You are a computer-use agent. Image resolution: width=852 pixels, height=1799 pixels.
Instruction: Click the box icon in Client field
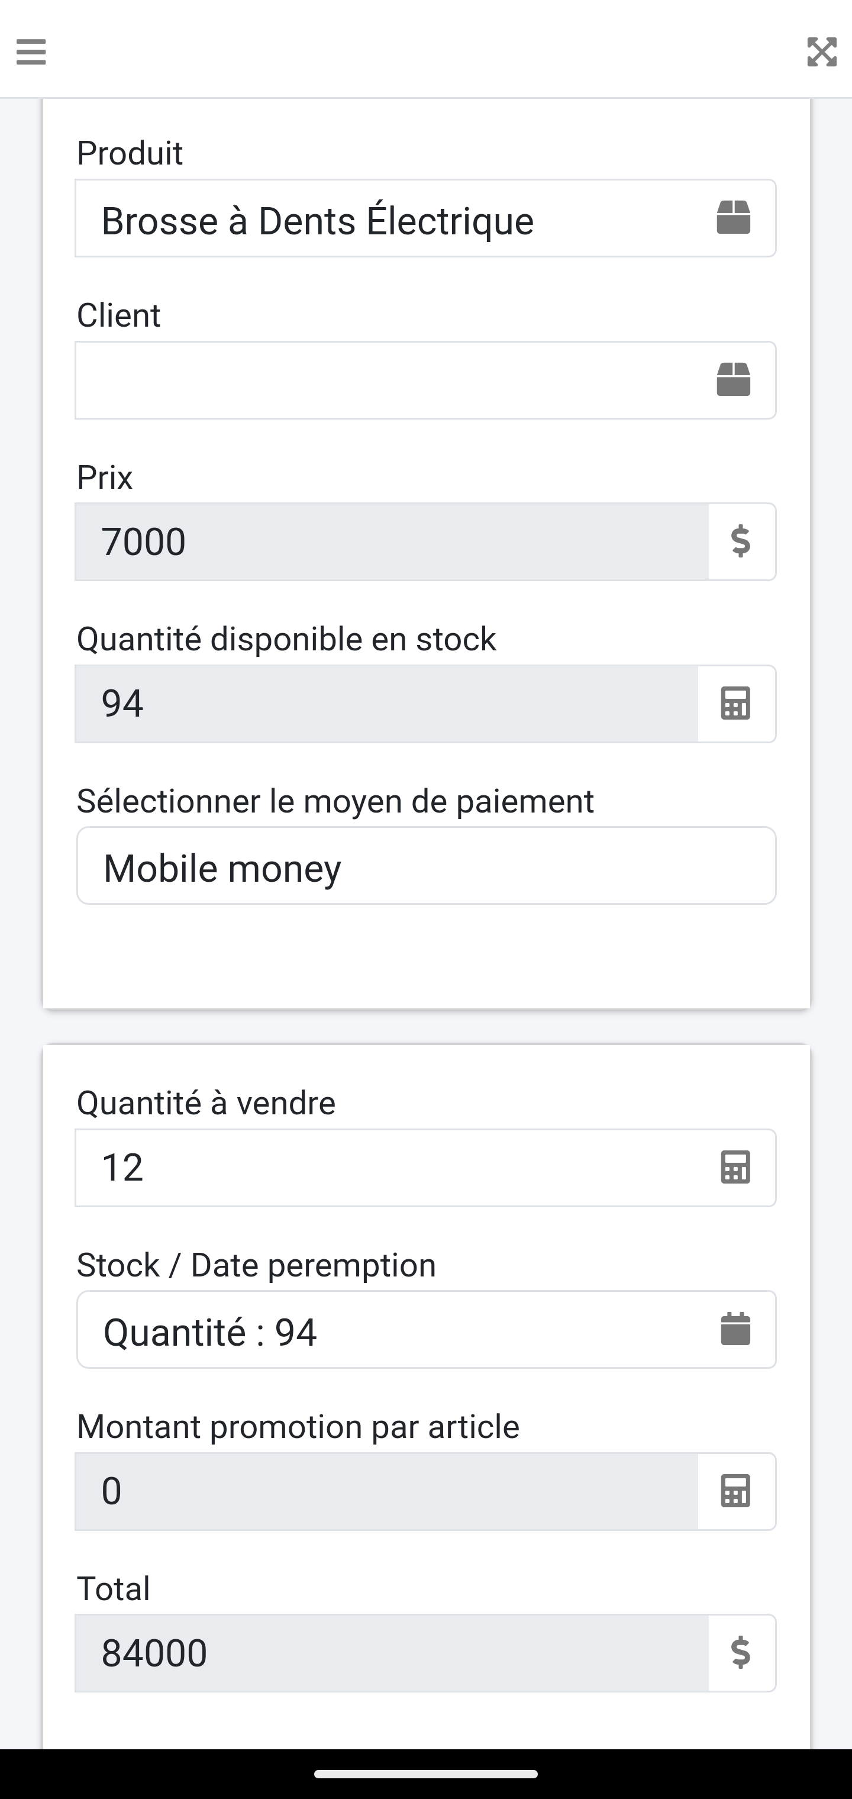[733, 380]
